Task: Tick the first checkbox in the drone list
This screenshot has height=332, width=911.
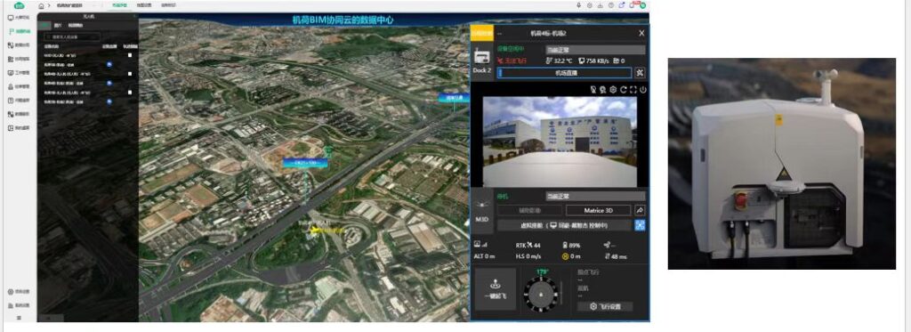Action: pos(130,55)
